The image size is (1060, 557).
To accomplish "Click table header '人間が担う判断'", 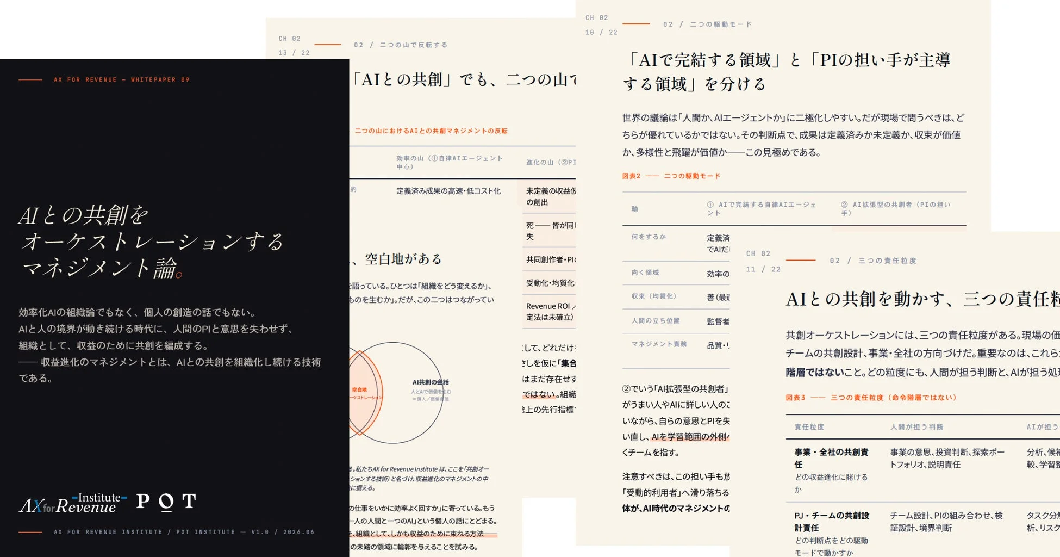I will pyautogui.click(x=916, y=427).
